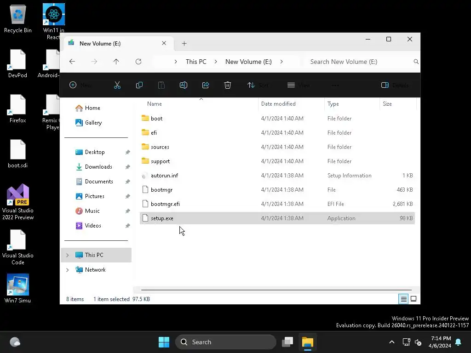
Task: Click the pin icon beside Videos
Action: pyautogui.click(x=128, y=226)
